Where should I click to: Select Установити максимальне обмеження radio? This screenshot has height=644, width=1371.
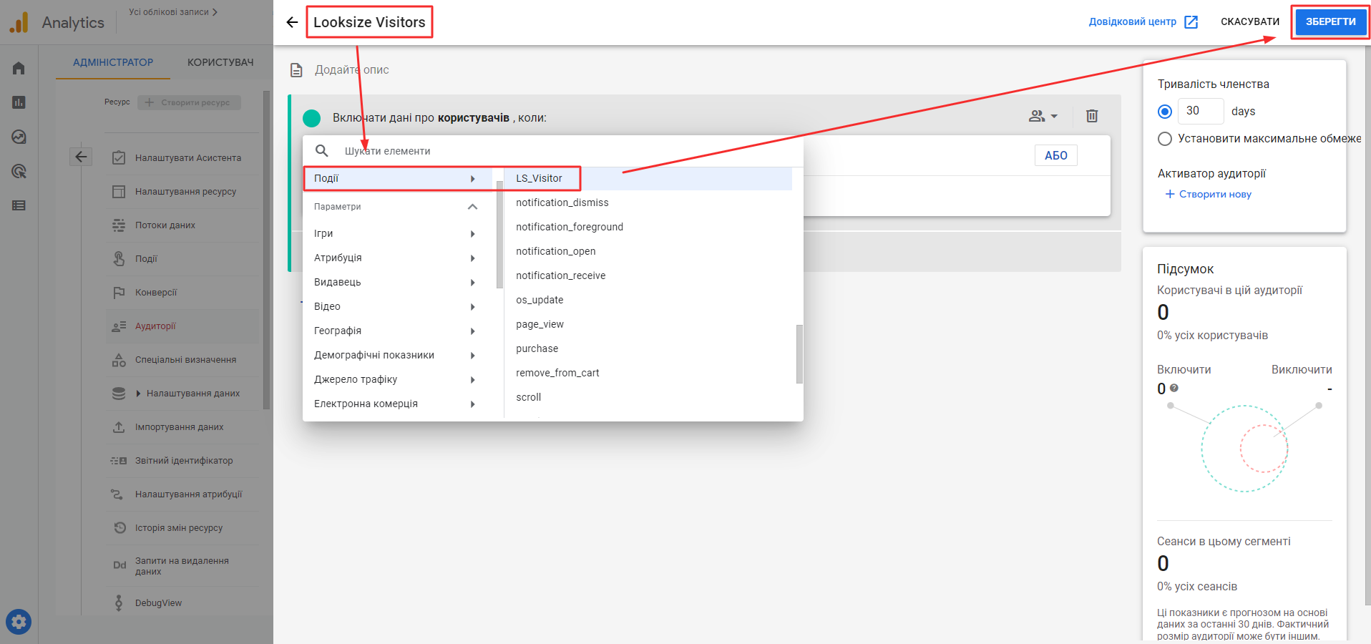pos(1165,139)
